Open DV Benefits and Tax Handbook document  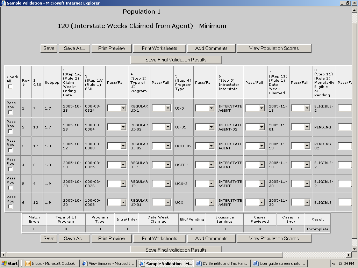(x=222, y=263)
